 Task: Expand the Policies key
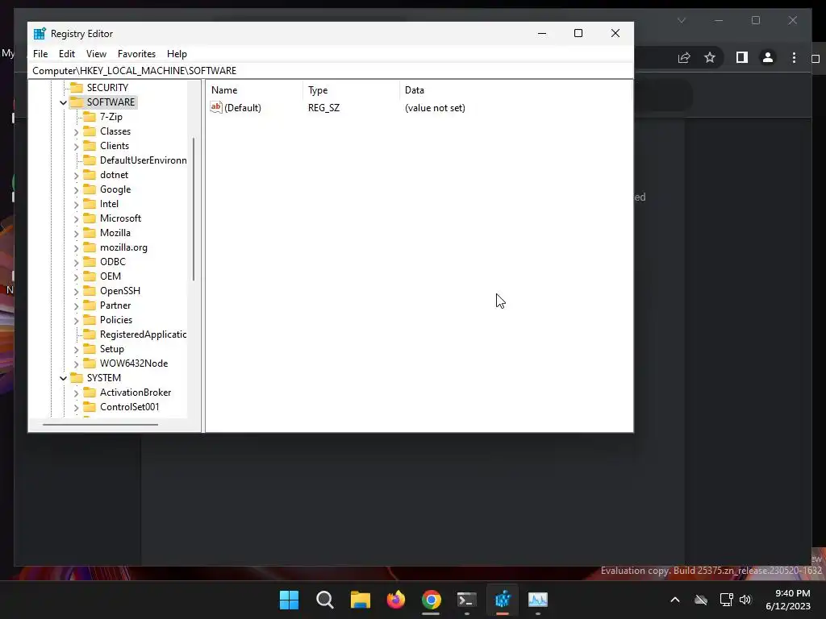click(x=77, y=320)
